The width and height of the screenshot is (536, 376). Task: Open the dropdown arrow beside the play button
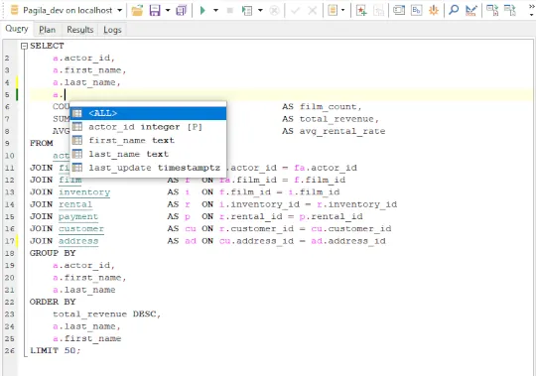pyautogui.click(x=215, y=11)
